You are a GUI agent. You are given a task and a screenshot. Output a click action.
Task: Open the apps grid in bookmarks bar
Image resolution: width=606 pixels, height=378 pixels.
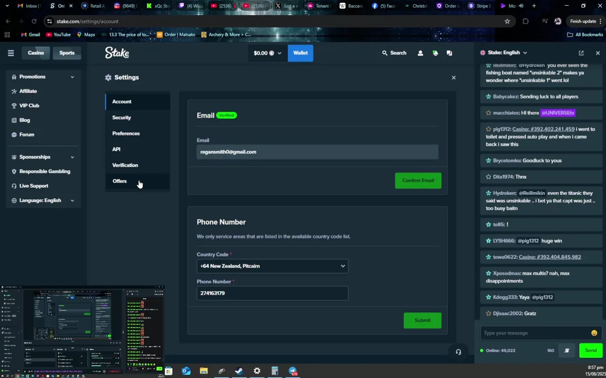pyautogui.click(x=7, y=35)
